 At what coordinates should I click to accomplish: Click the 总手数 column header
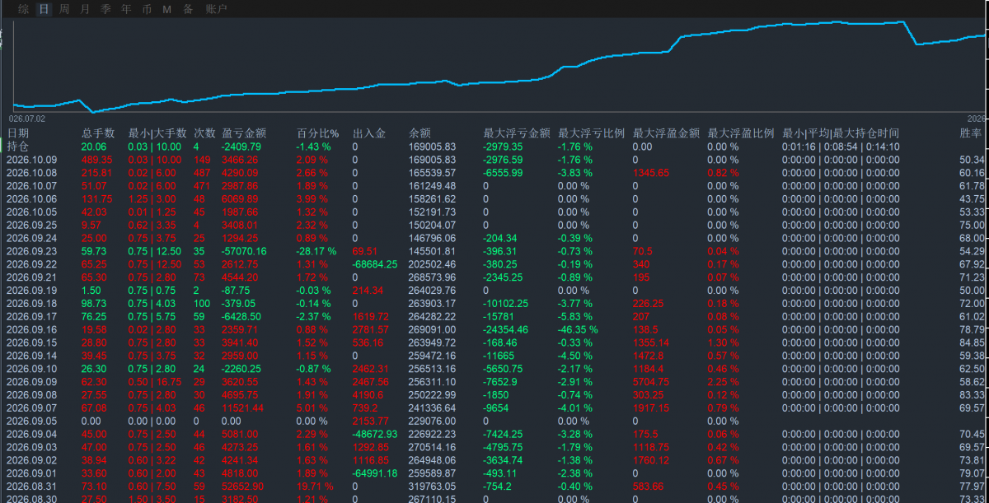(98, 133)
